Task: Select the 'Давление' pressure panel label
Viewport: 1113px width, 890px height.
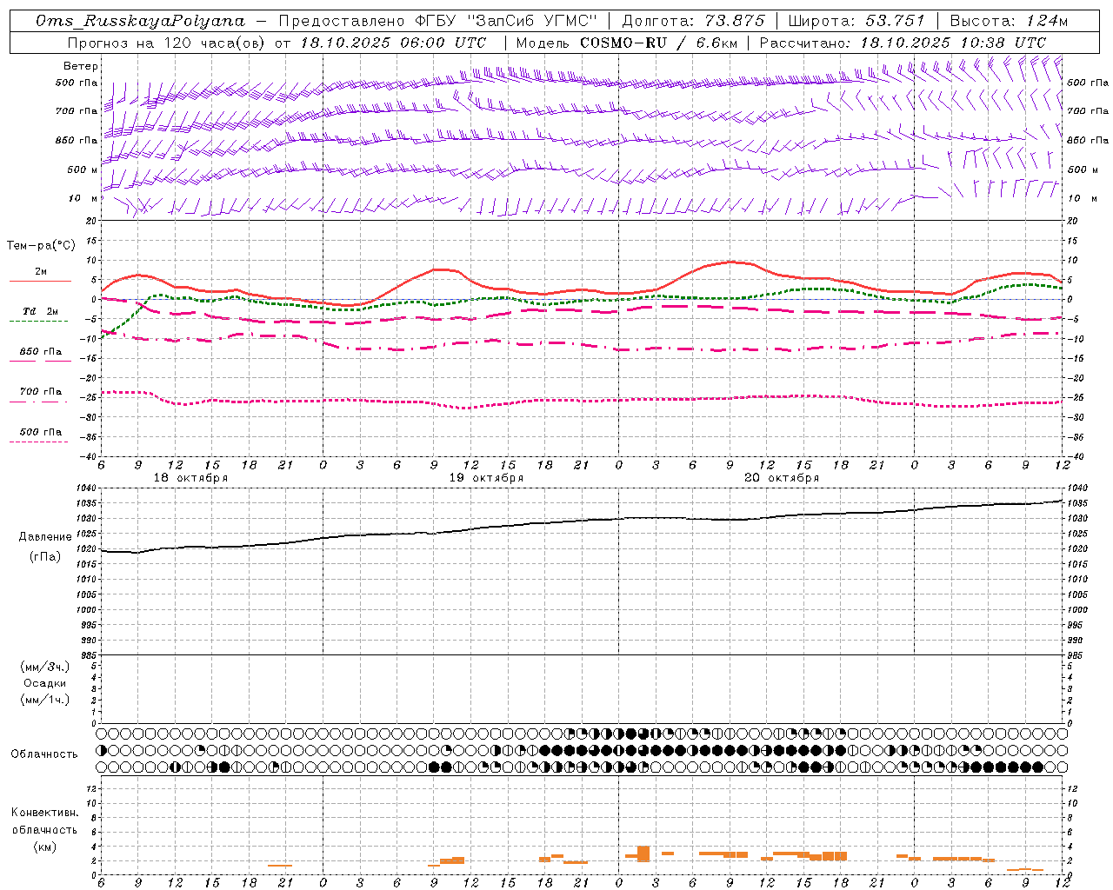Action: (x=44, y=537)
